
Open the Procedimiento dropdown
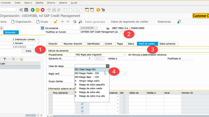coord(124,55)
